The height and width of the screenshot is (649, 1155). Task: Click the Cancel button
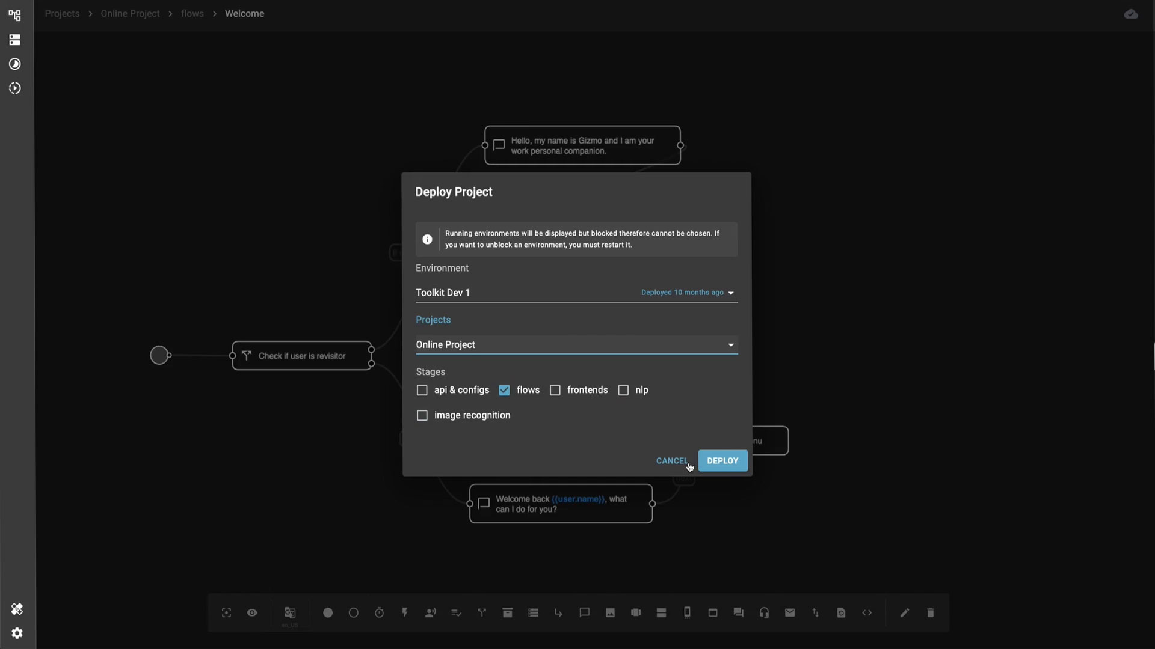672,461
